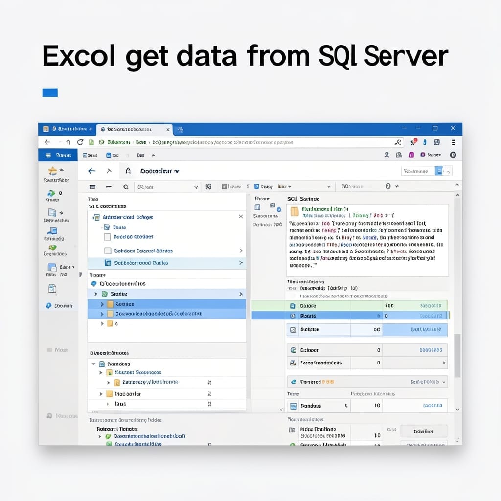Image resolution: width=501 pixels, height=501 pixels.
Task: Click the blue shield icon in the white row below the tree
Action: [x=93, y=284]
